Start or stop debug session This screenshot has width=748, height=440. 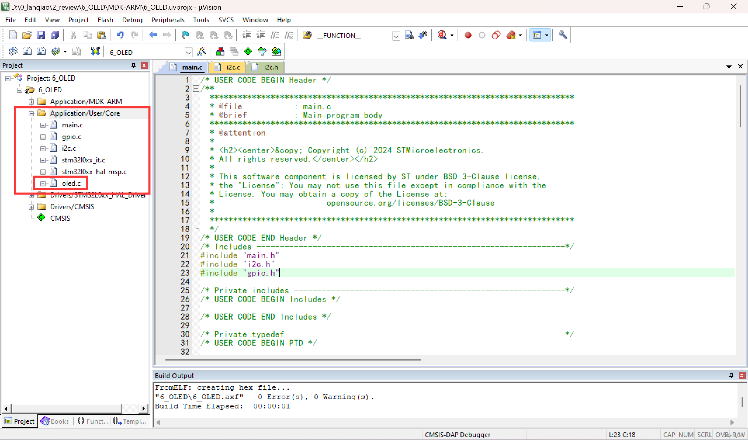pyautogui.click(x=442, y=35)
